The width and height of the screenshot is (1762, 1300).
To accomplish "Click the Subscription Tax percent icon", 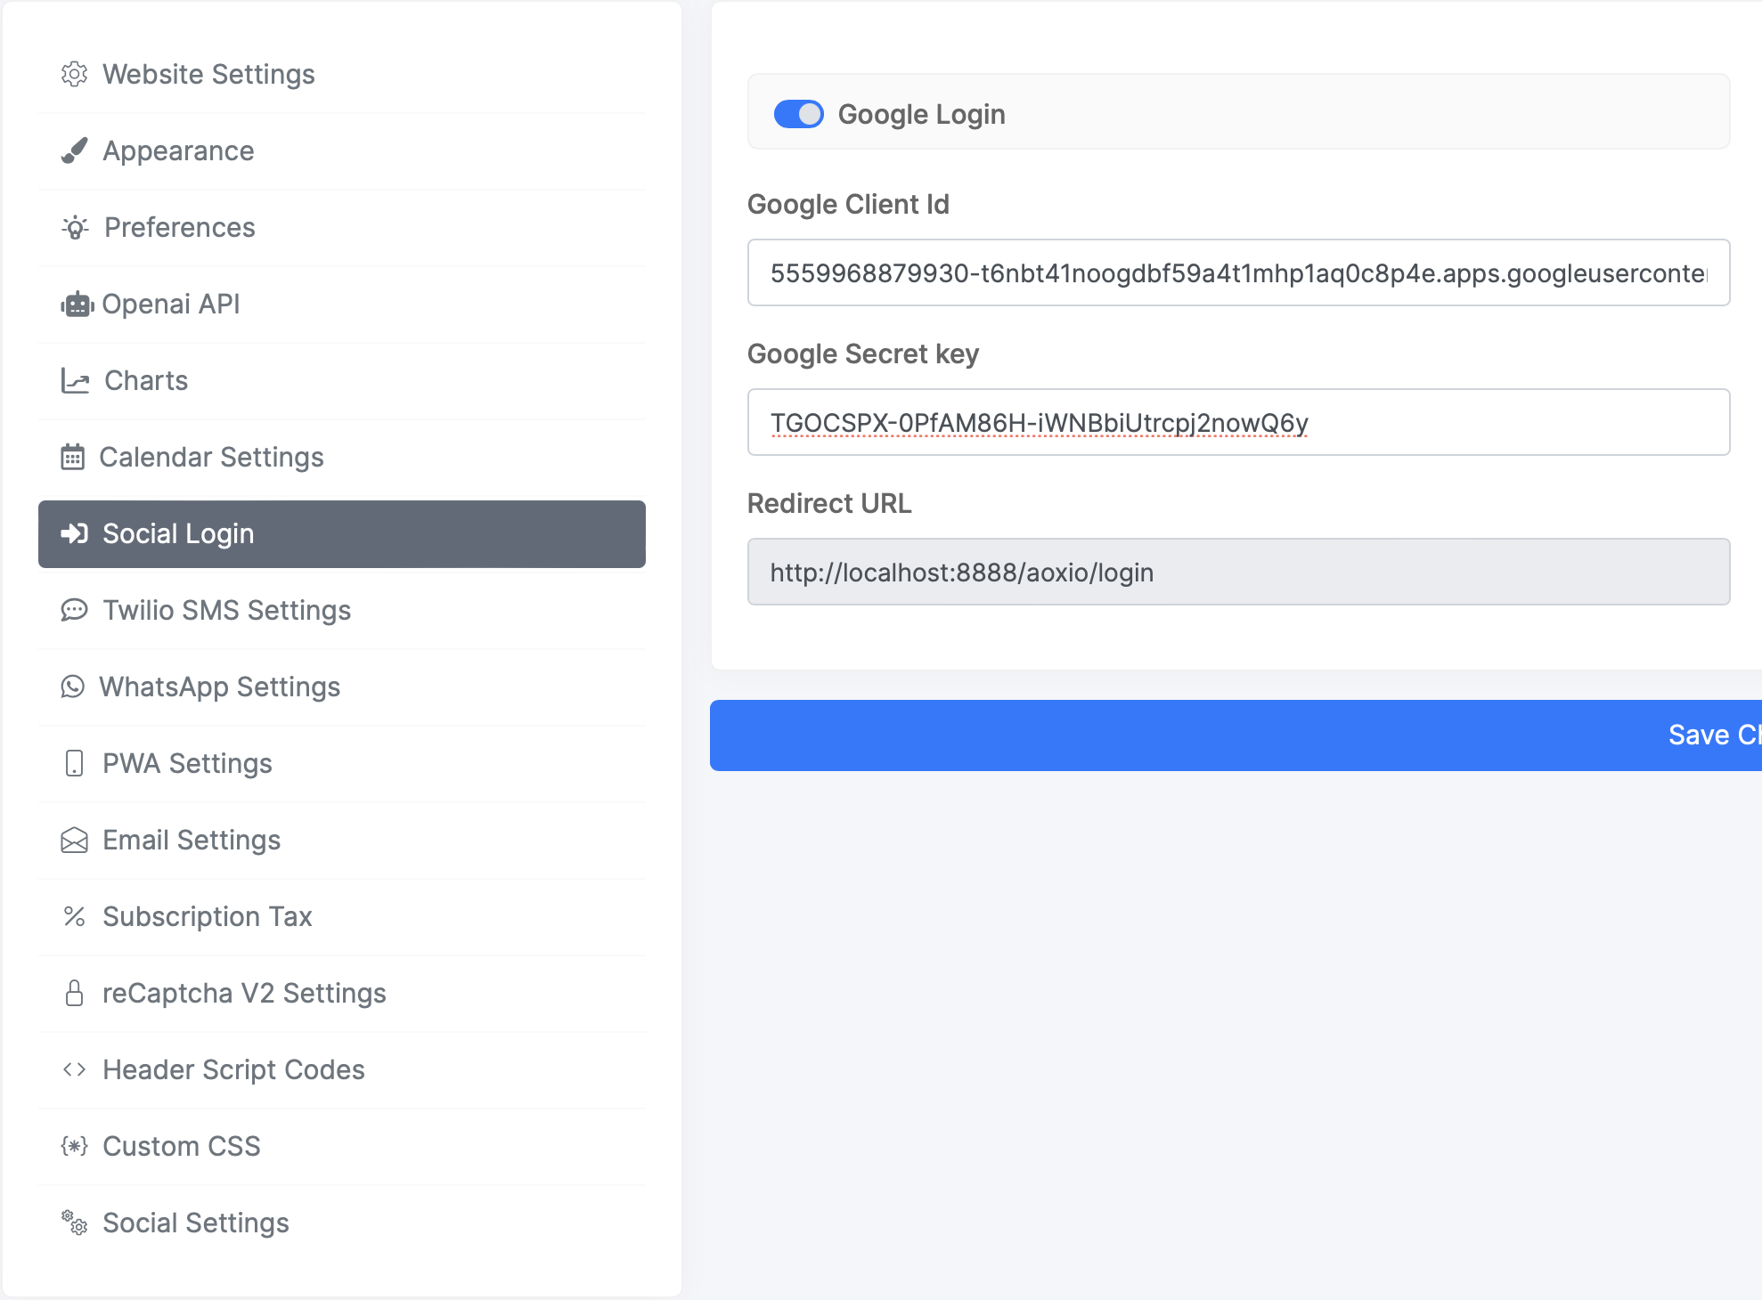I will [x=74, y=916].
